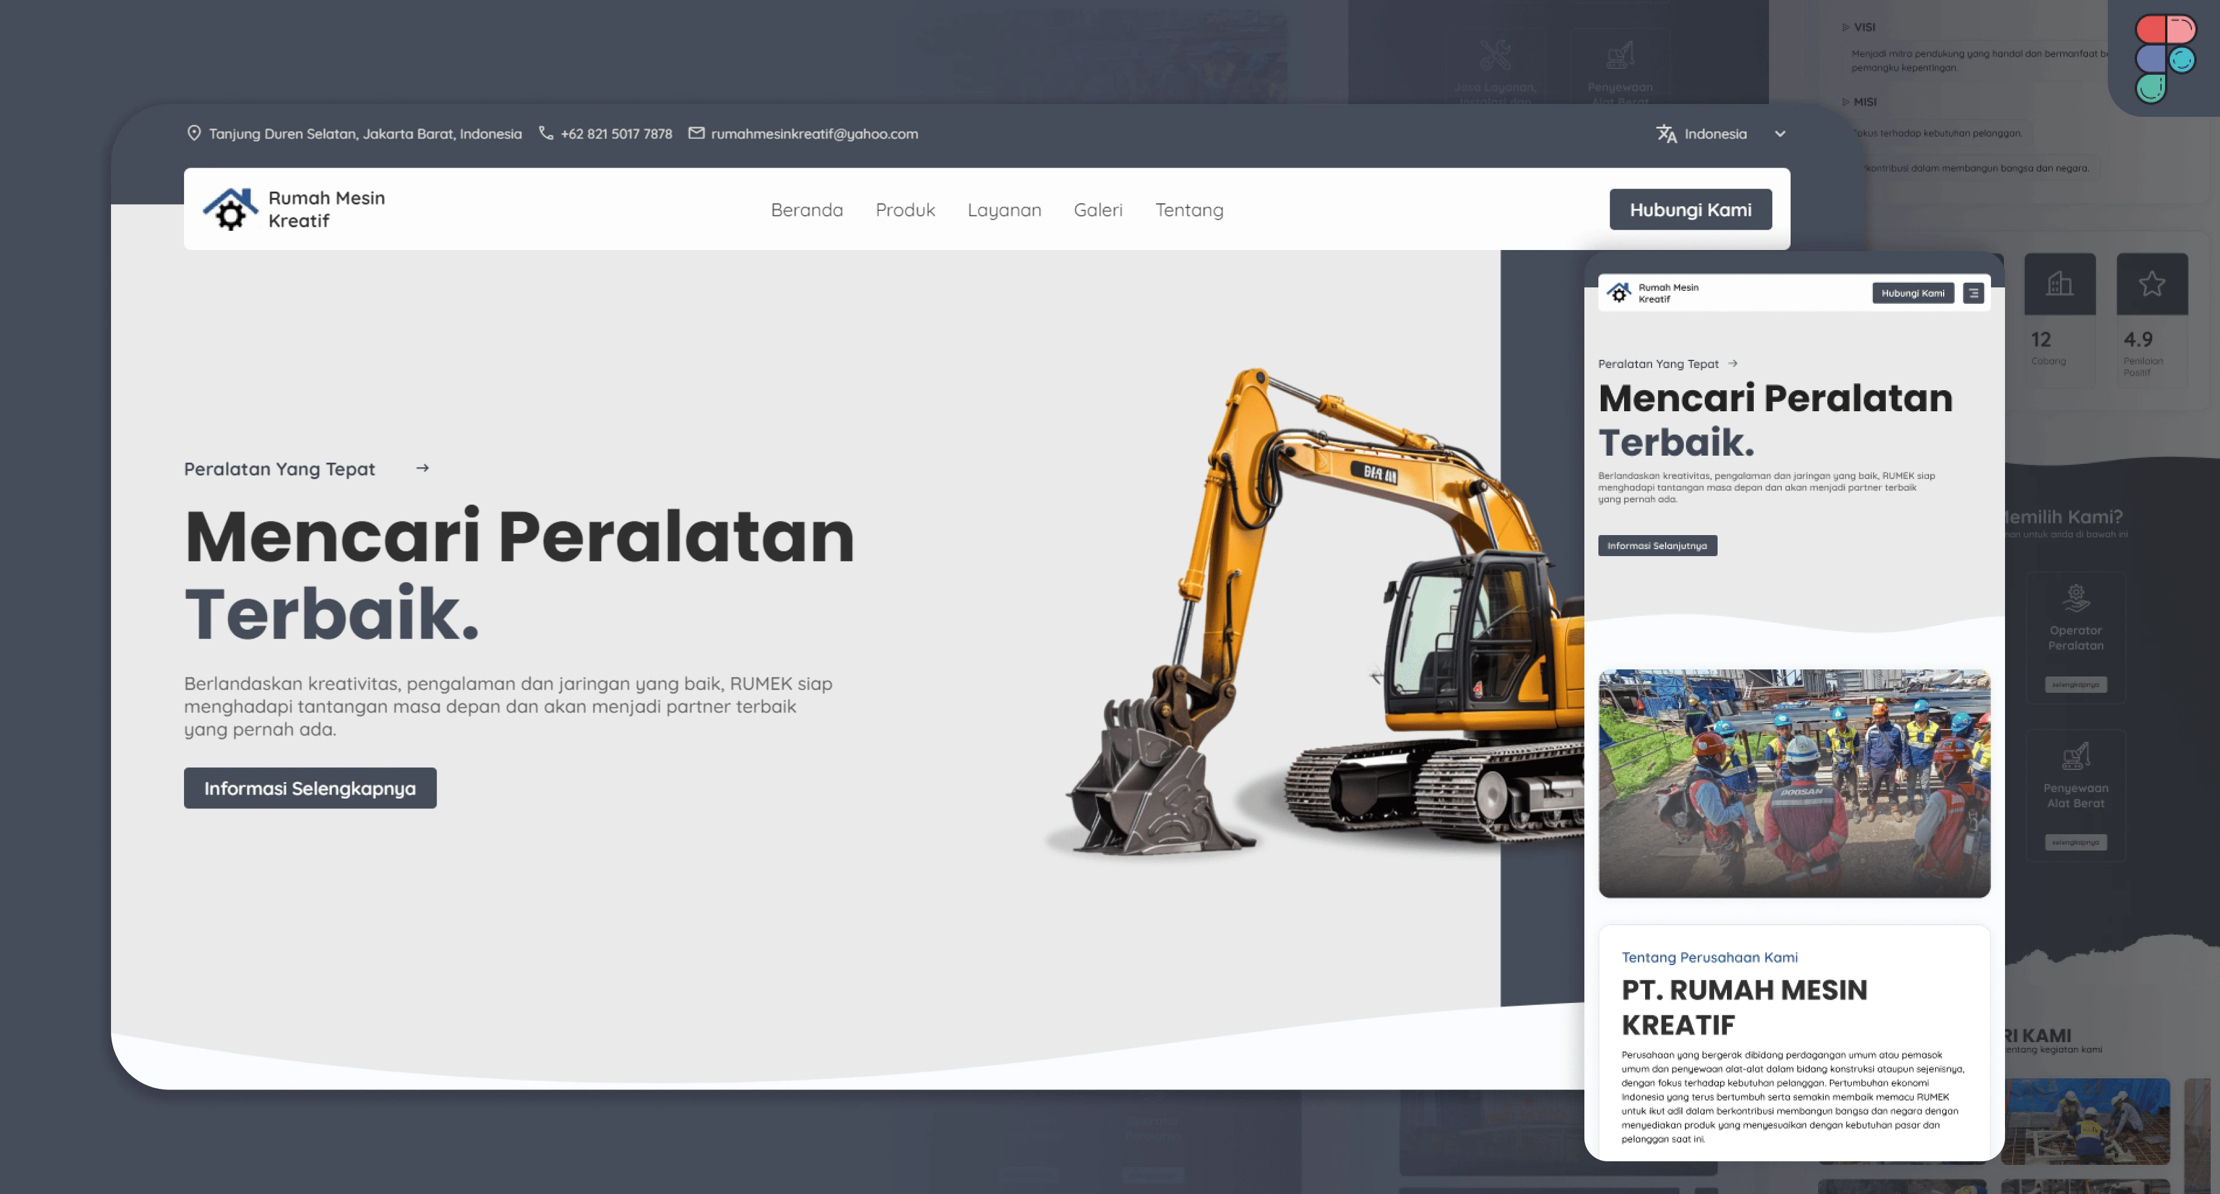Go to the Produk menu item
The width and height of the screenshot is (2220, 1194).
[904, 209]
